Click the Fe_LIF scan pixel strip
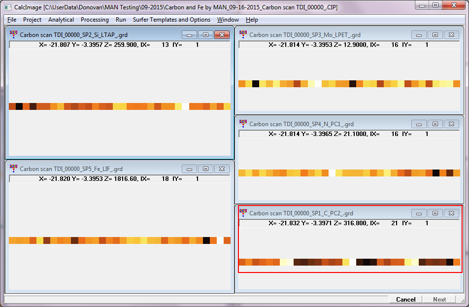469x307 pixels. pyautogui.click(x=119, y=240)
